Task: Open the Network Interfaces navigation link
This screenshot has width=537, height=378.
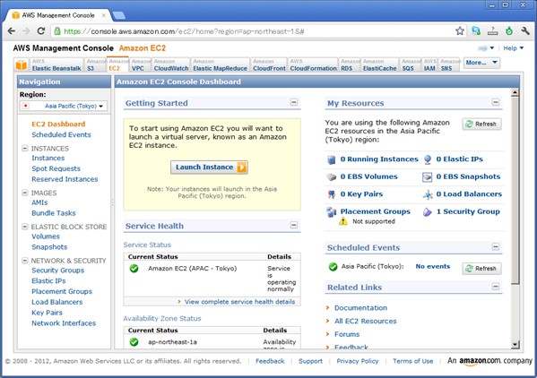Action: [64, 323]
